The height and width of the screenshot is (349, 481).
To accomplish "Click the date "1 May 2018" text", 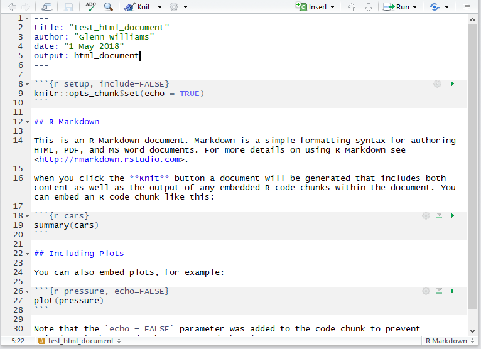I will [94, 46].
